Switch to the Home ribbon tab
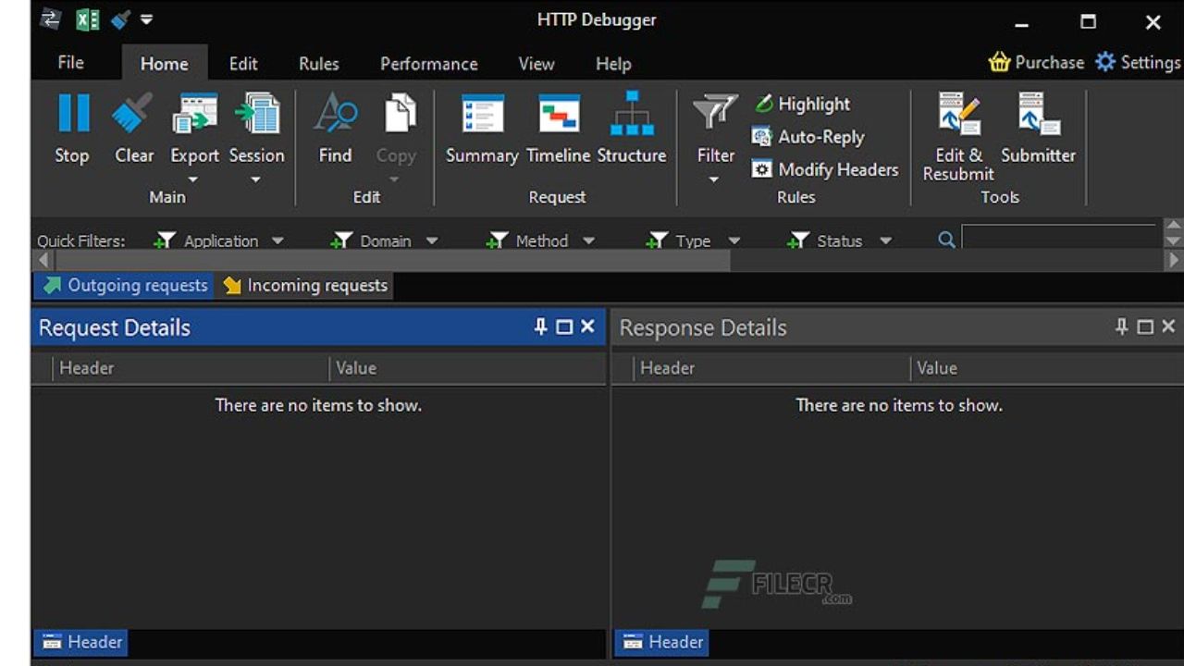The image size is (1184, 666). coord(164,64)
